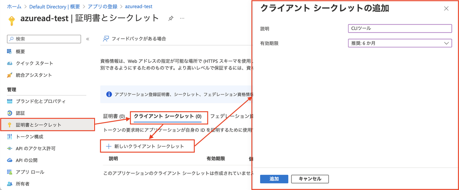The width and height of the screenshot is (459, 190).
Task: Close the クライアント シークレットの追加 panel
Action: (446, 8)
